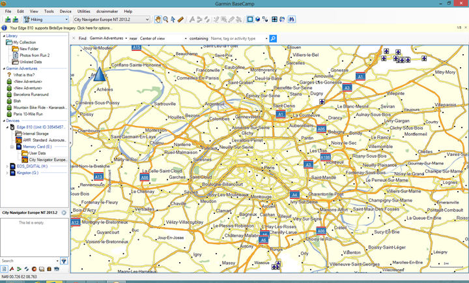Select the arrow Select tool

click(173, 20)
